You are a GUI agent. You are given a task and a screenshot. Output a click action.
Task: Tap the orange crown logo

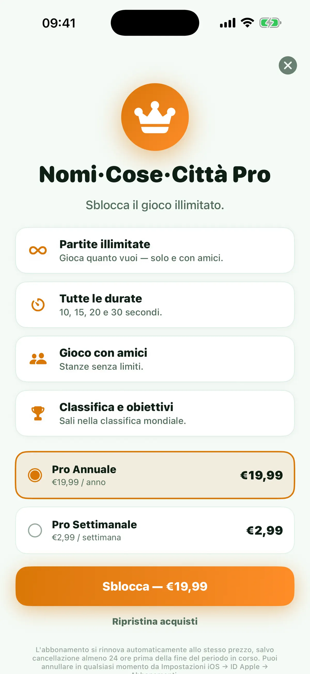155,117
